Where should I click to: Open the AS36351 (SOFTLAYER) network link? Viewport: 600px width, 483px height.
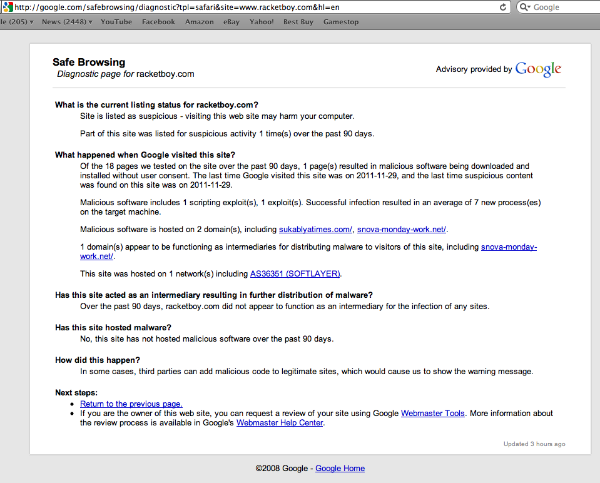click(295, 273)
